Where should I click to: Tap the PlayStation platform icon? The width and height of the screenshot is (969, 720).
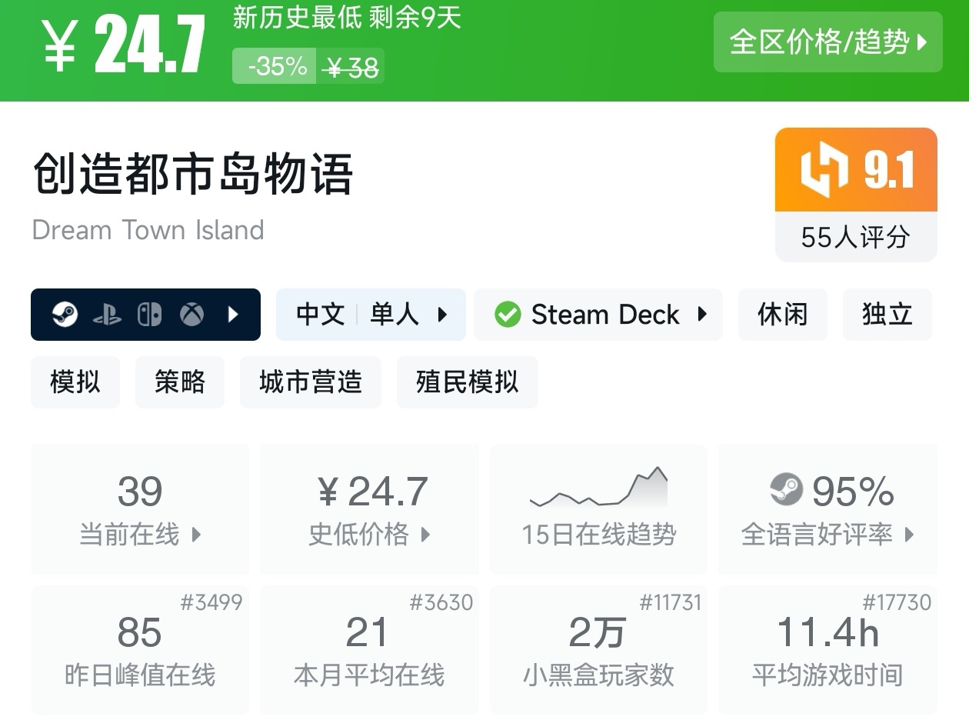(107, 315)
